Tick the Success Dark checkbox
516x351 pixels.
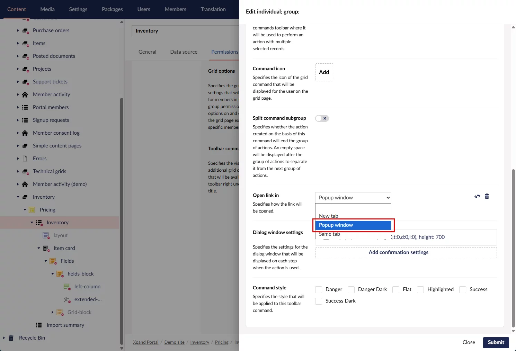pyautogui.click(x=319, y=301)
